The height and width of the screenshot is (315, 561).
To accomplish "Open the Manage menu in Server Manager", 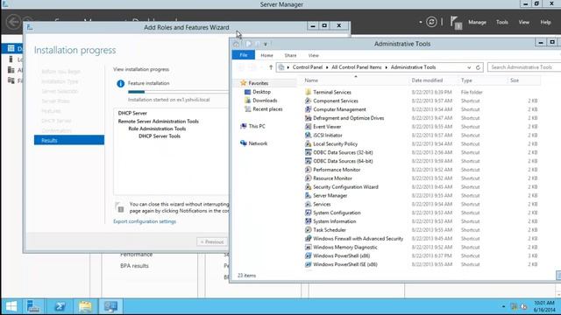I will [x=477, y=22].
